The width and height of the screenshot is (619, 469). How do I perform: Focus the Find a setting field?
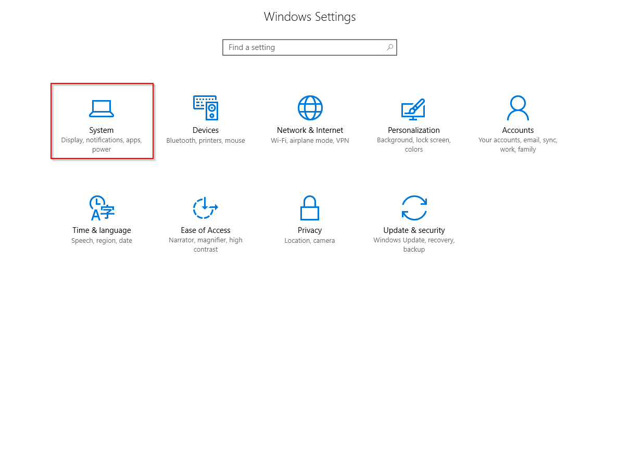point(309,47)
